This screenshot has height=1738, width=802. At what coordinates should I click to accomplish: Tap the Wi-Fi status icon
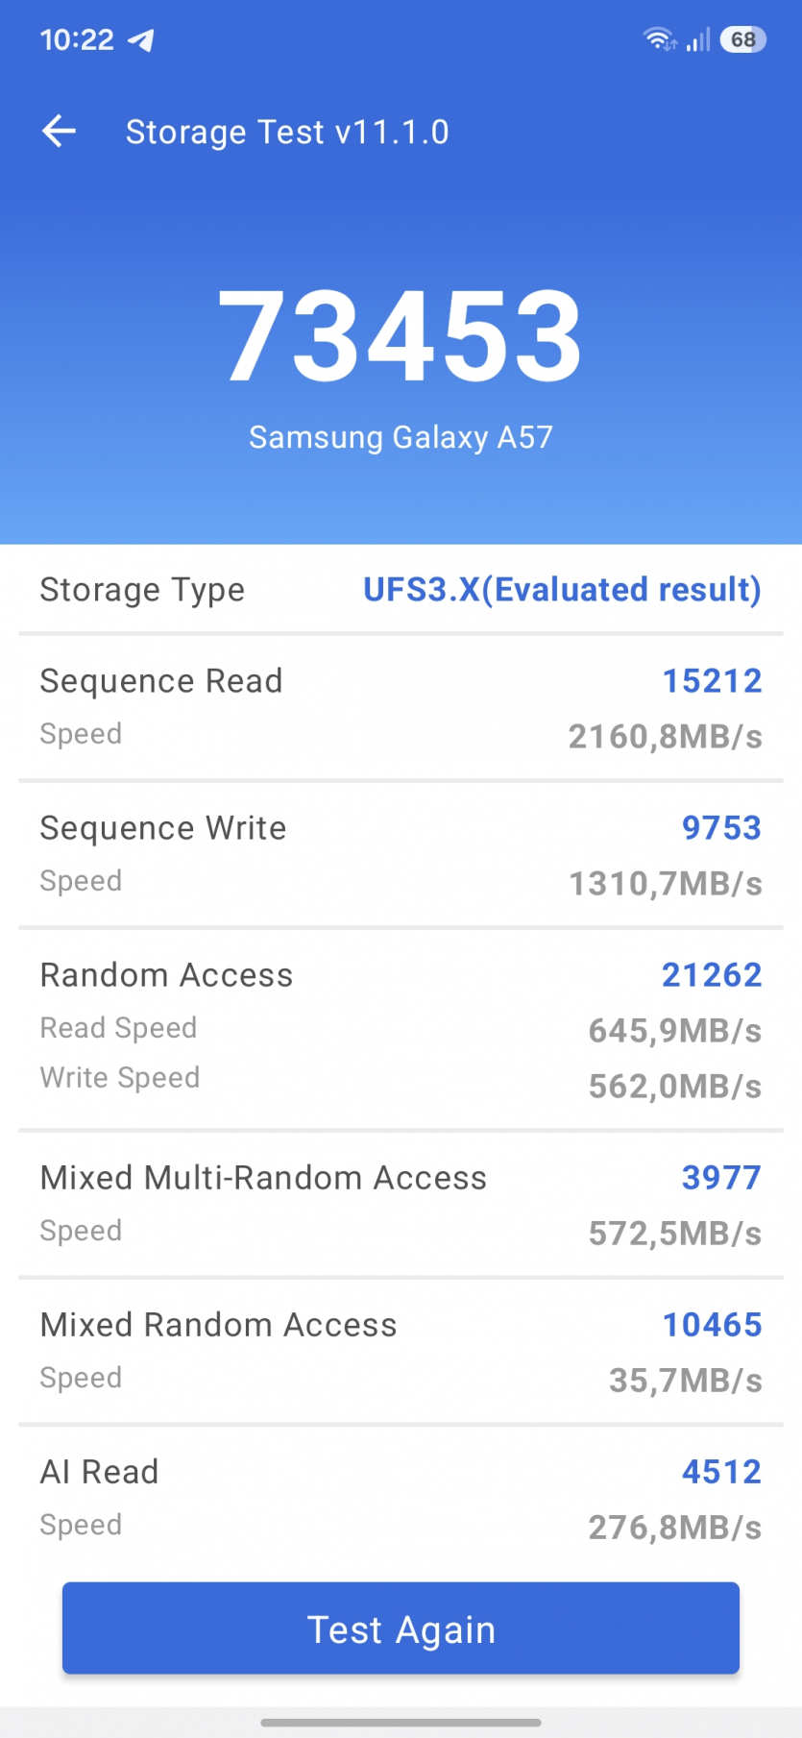tap(659, 39)
